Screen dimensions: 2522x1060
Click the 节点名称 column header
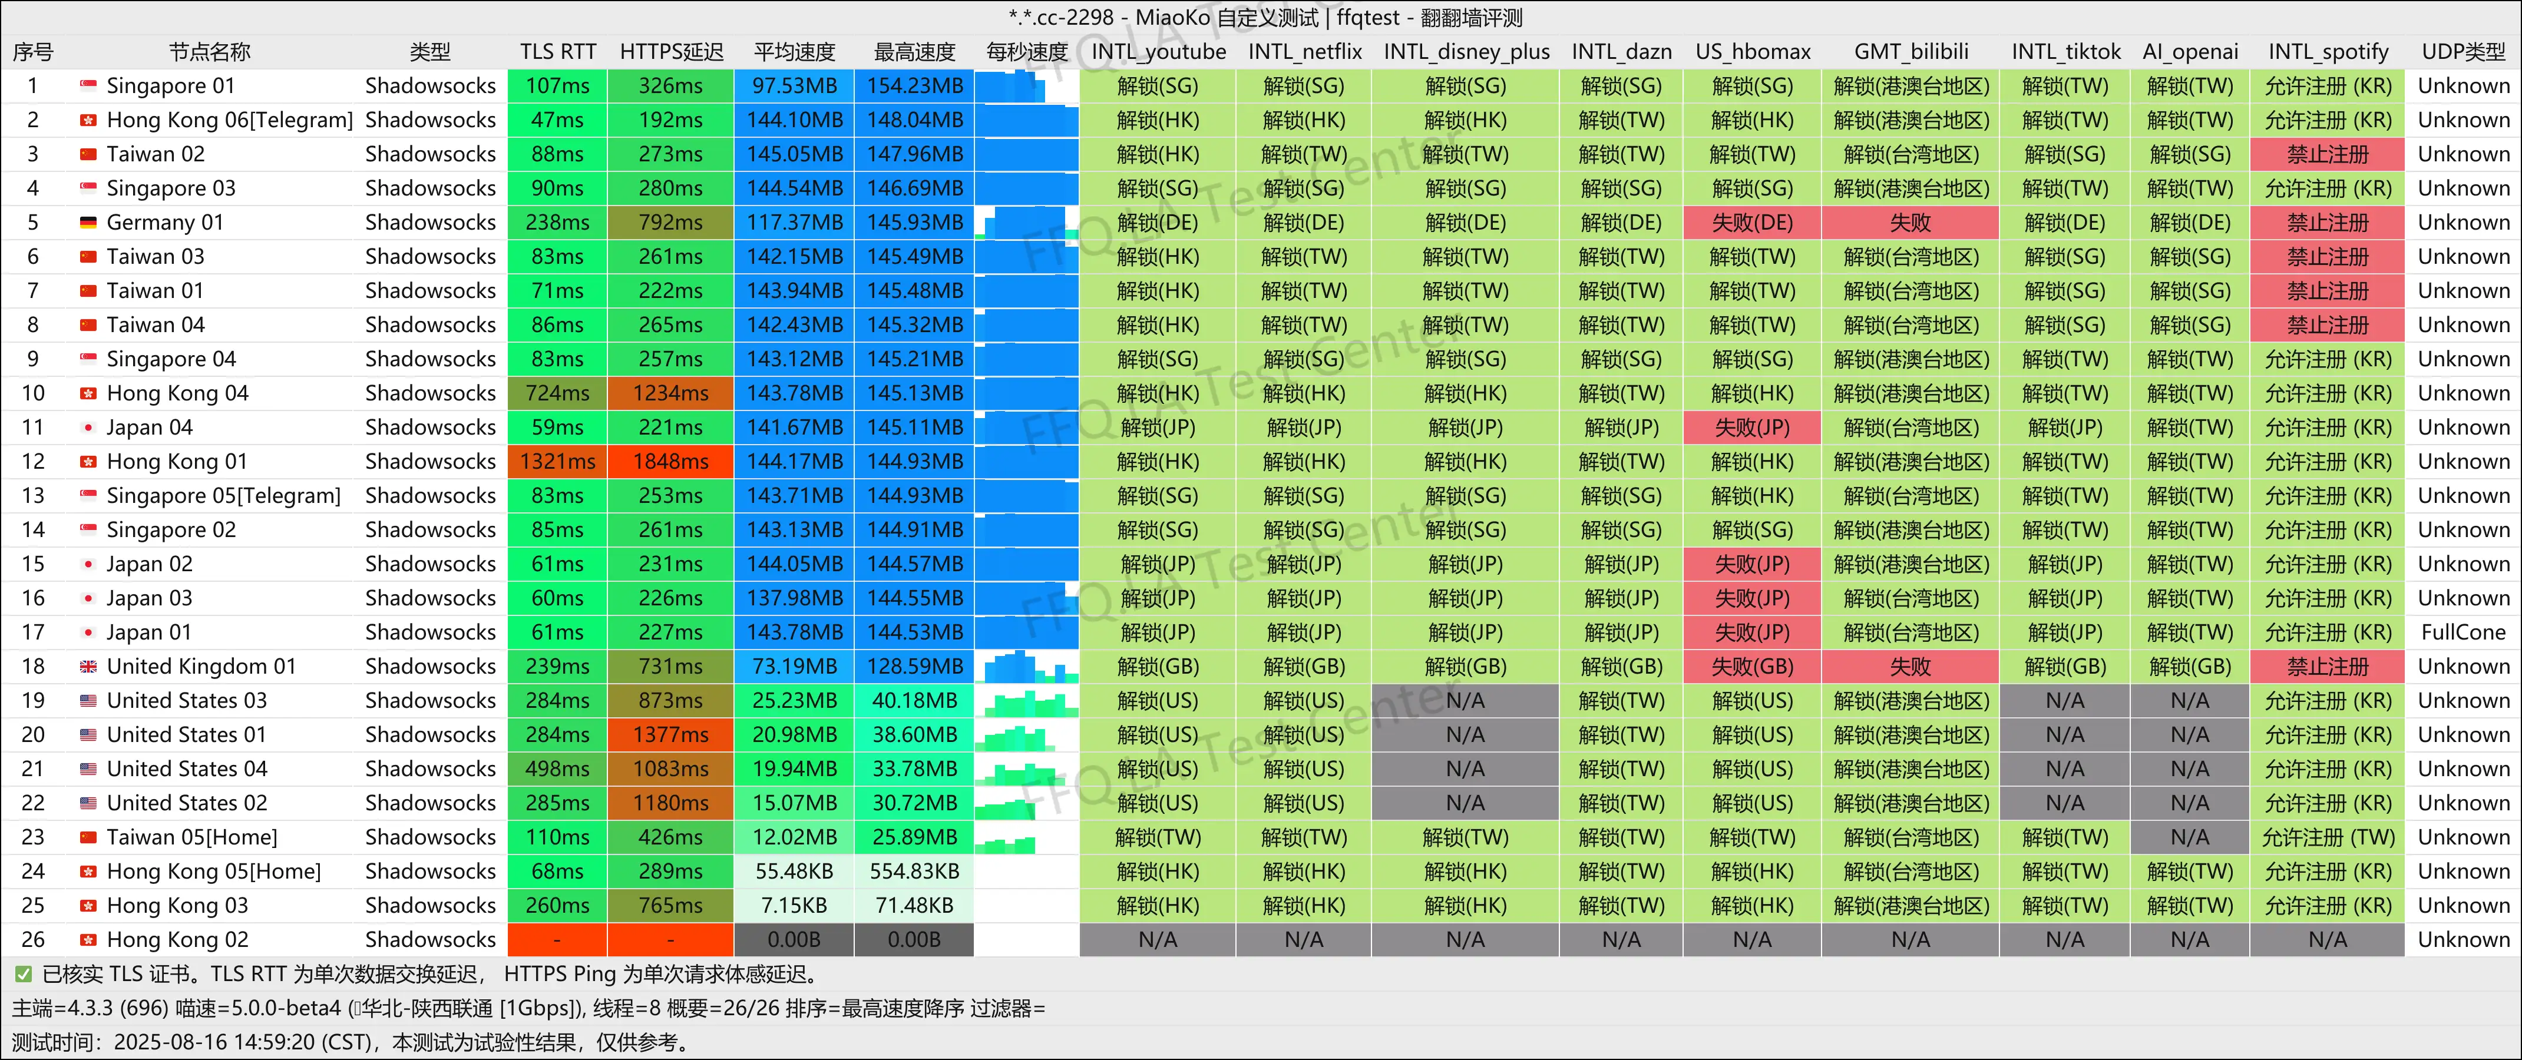coord(210,52)
